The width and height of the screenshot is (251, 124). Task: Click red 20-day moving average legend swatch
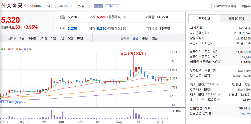click(9, 50)
